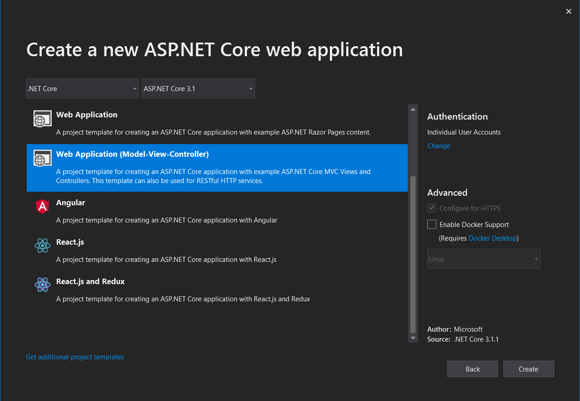This screenshot has width=580, height=401.
Task: Click Change authentication link
Action: pos(439,146)
